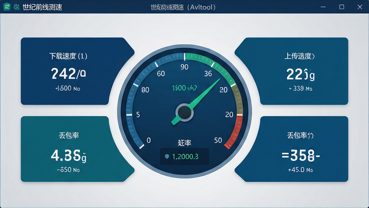Close the speed test window
The width and height of the screenshot is (369, 208).
click(360, 7)
